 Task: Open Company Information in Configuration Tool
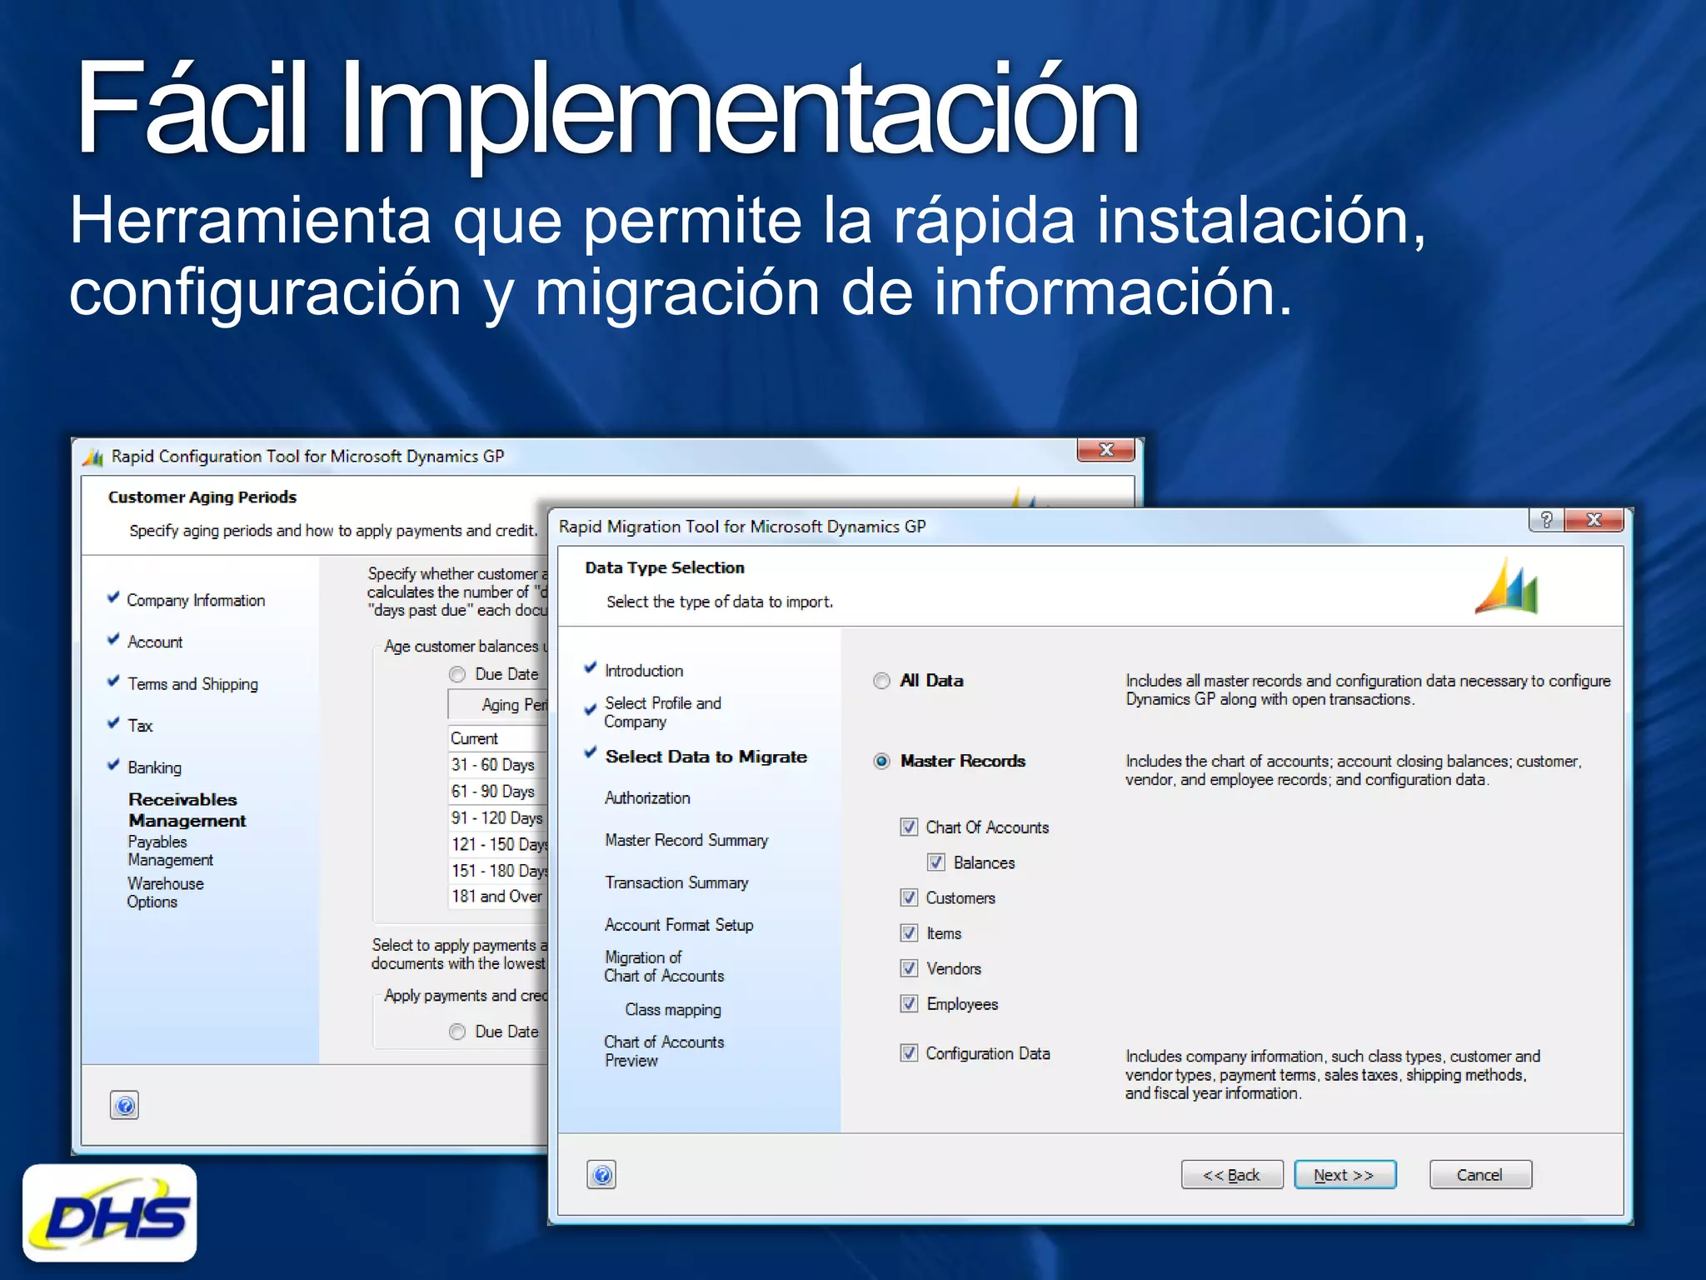coord(196,600)
